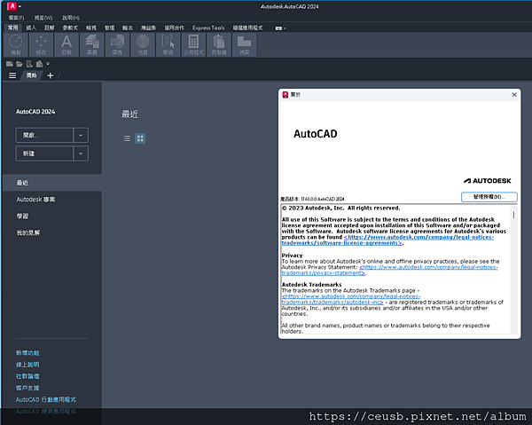Open the 公用程式 Utilities calculator panel

193,44
